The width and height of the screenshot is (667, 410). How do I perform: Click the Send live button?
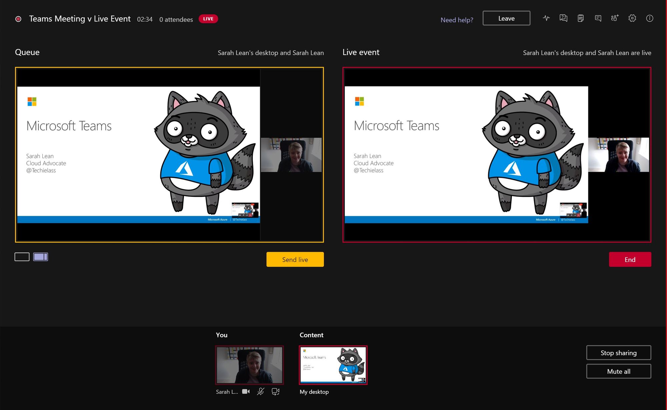click(295, 259)
